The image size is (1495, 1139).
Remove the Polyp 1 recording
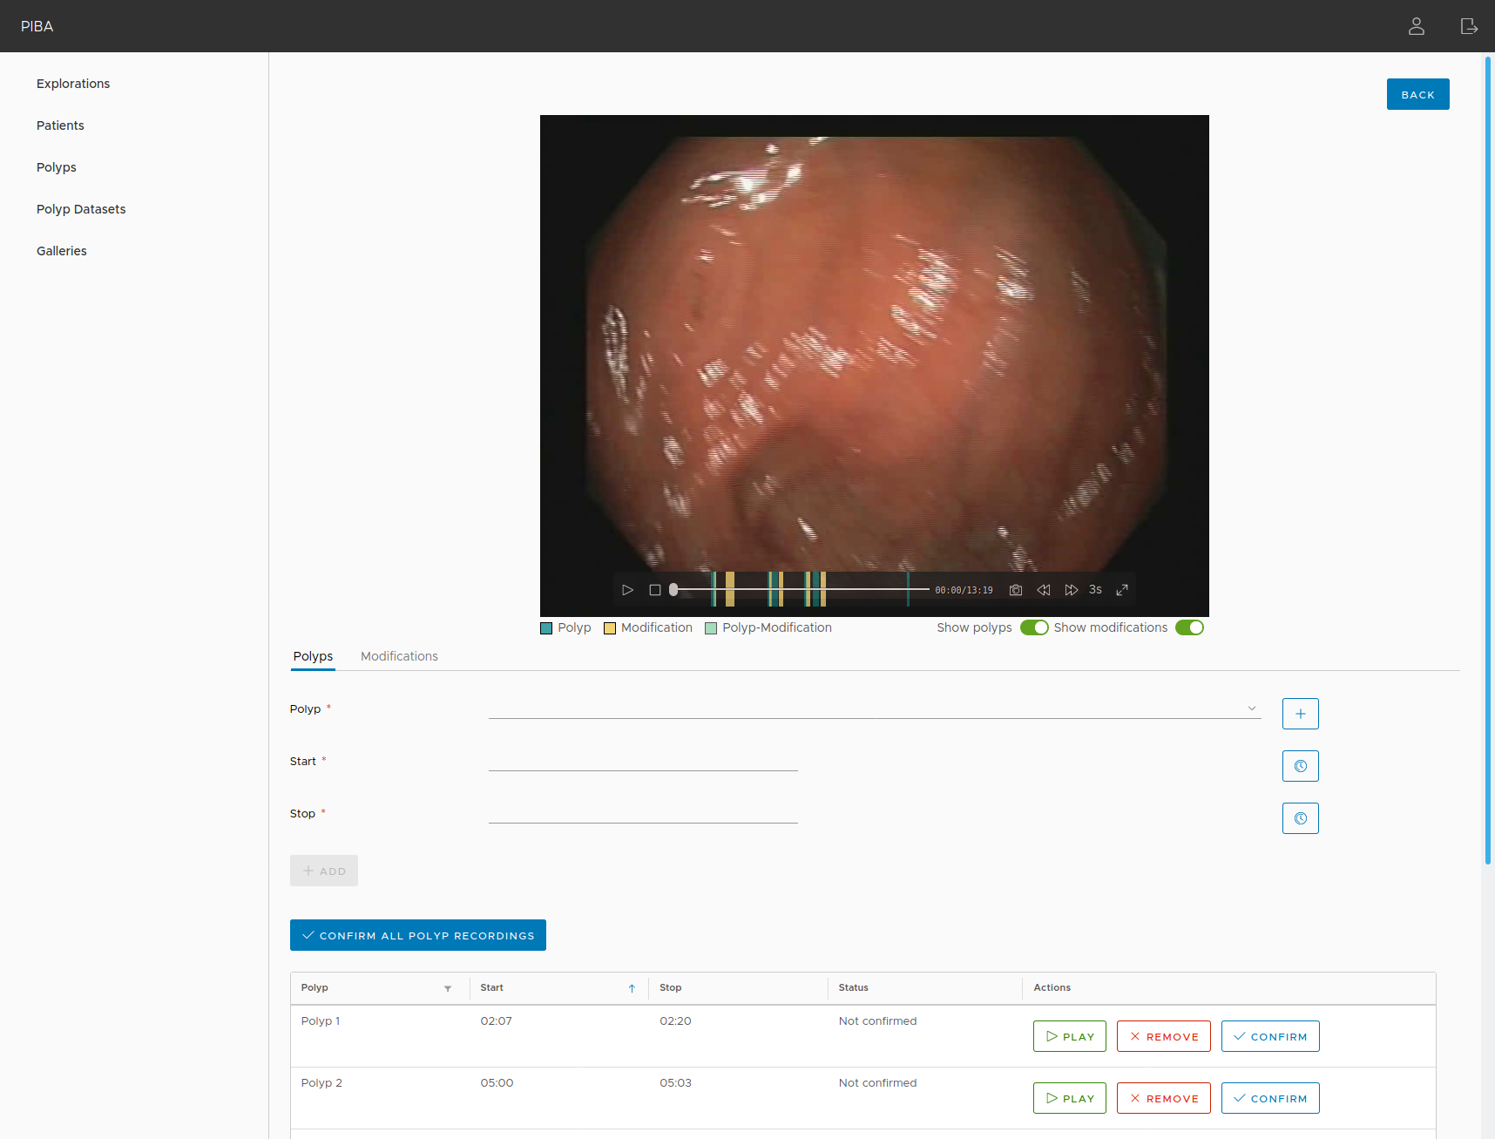coord(1163,1036)
